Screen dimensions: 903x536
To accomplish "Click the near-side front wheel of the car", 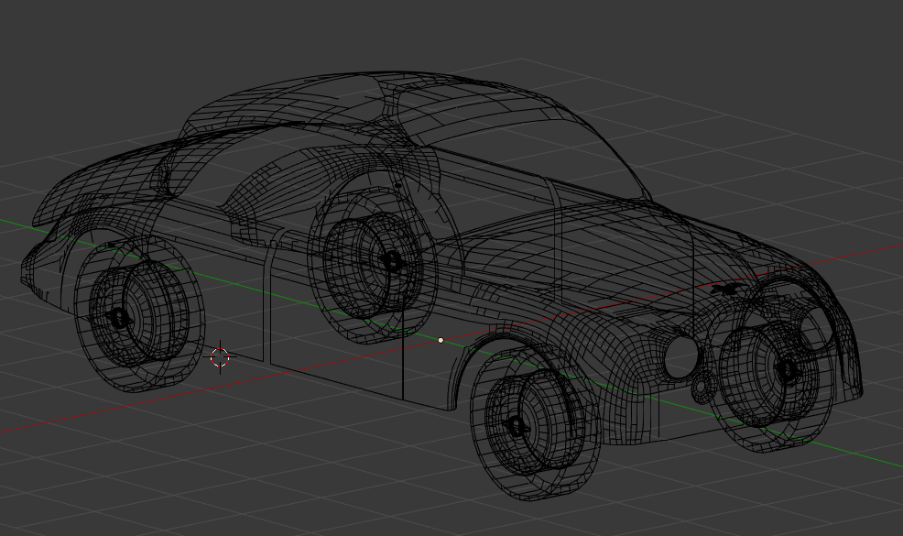I will 535,421.
